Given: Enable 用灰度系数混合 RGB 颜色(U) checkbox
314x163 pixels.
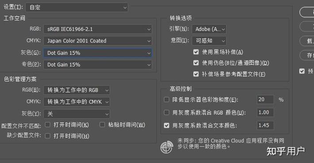Looking at the screenshot, I should tap(167, 113).
